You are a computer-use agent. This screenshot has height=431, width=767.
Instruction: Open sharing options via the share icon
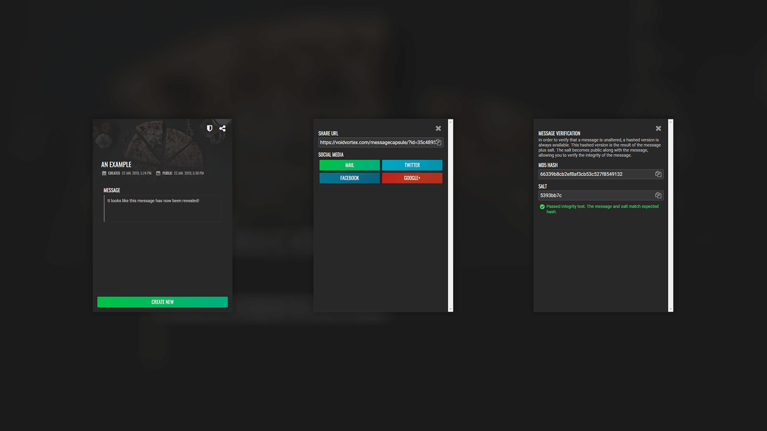tap(223, 129)
